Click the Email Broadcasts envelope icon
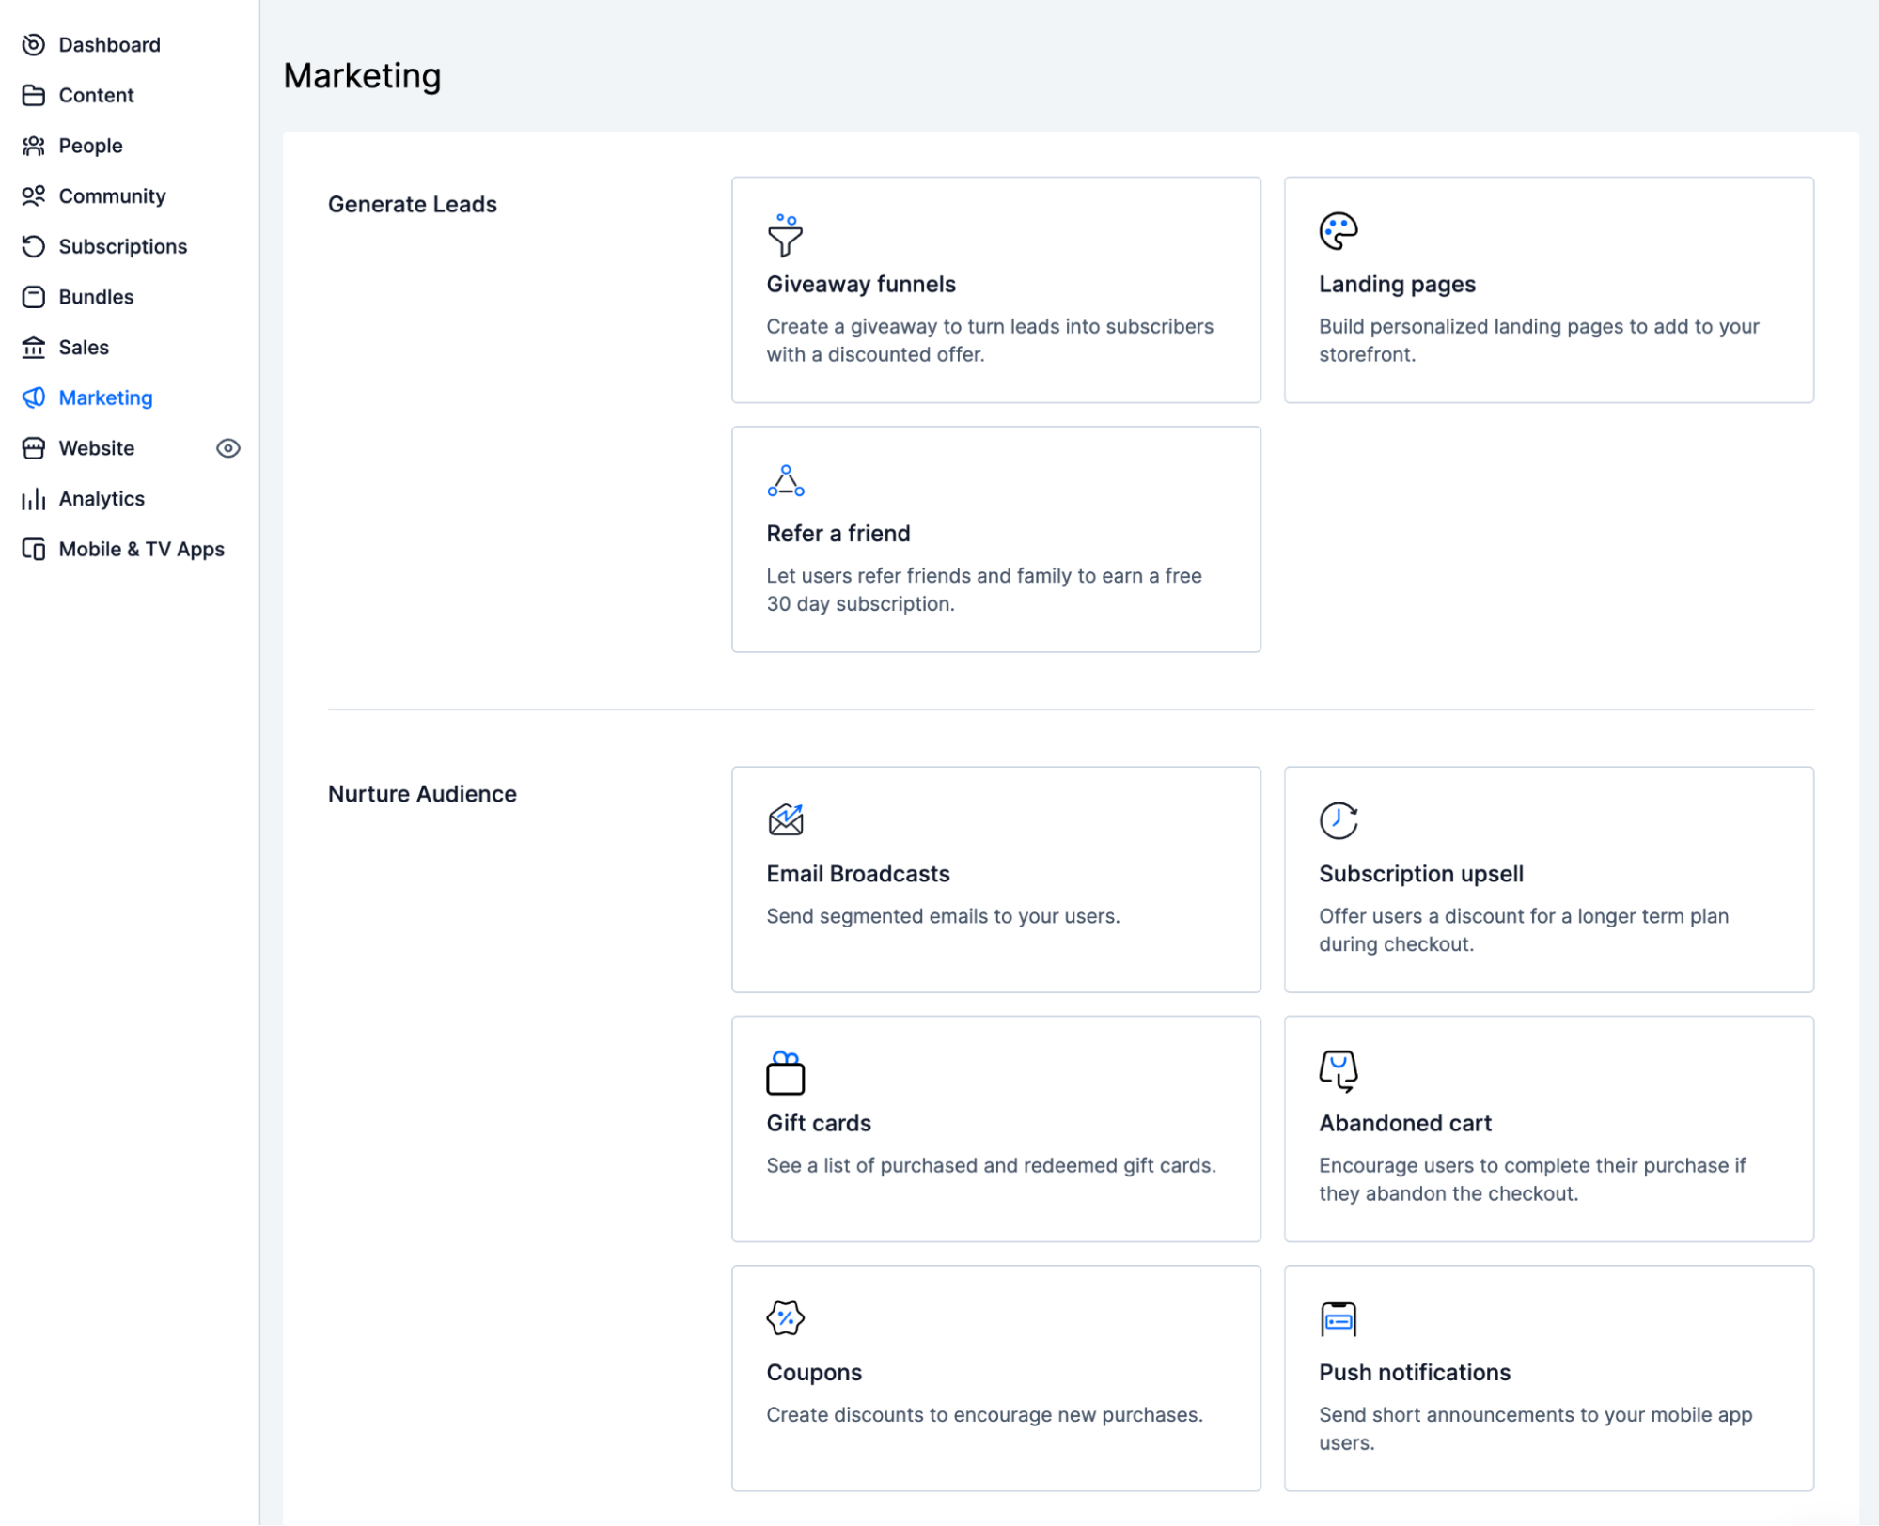This screenshot has height=1526, width=1879. click(785, 820)
